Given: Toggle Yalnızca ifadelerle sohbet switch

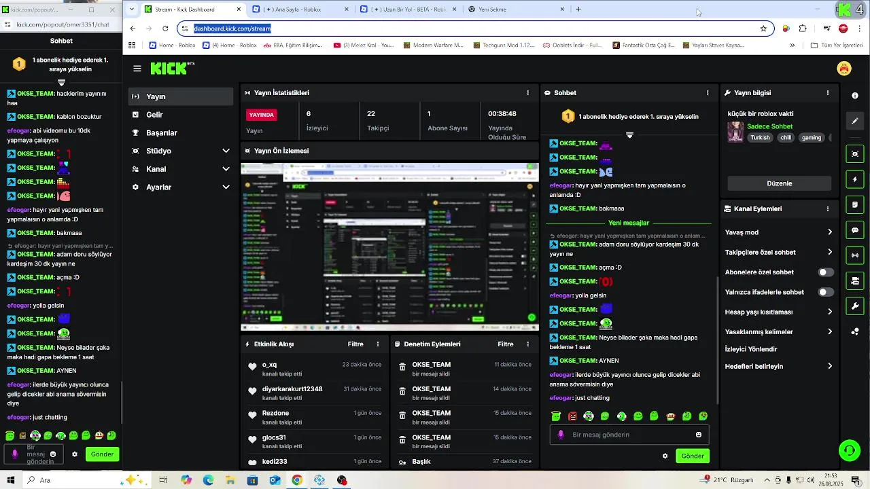Looking at the screenshot, I should (x=825, y=292).
